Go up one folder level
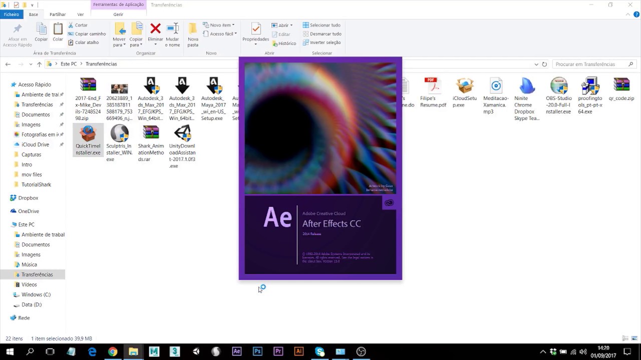Image resolution: width=641 pixels, height=360 pixels. click(40, 64)
